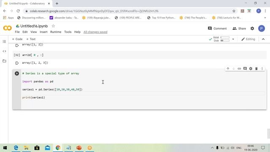Open Chrome from the taskbar
270x152 pixels.
[x=58, y=148]
